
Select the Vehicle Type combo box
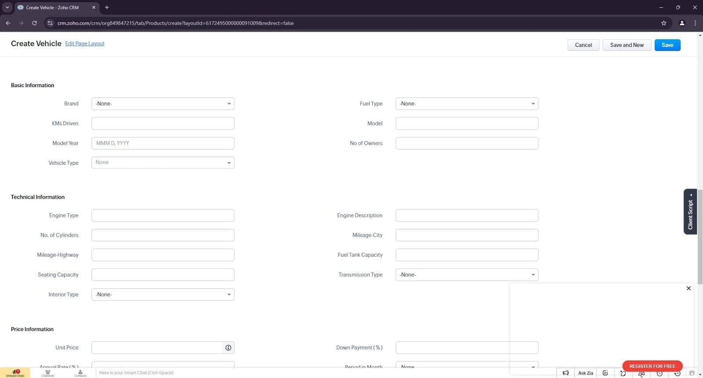(x=163, y=163)
